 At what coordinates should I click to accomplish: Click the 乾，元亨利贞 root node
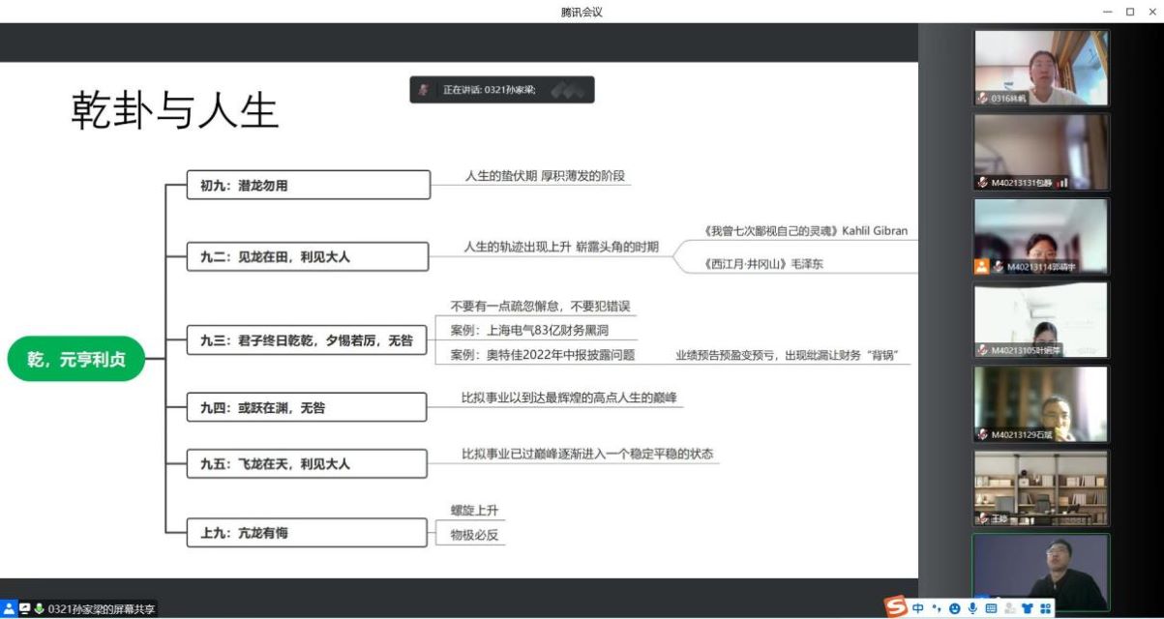[x=76, y=360]
